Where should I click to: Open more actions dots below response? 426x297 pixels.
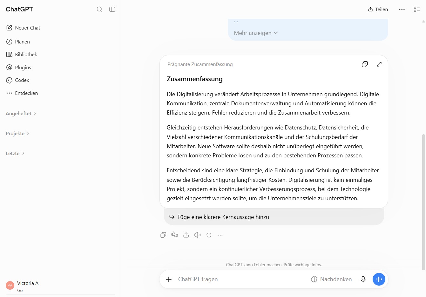coord(220,235)
